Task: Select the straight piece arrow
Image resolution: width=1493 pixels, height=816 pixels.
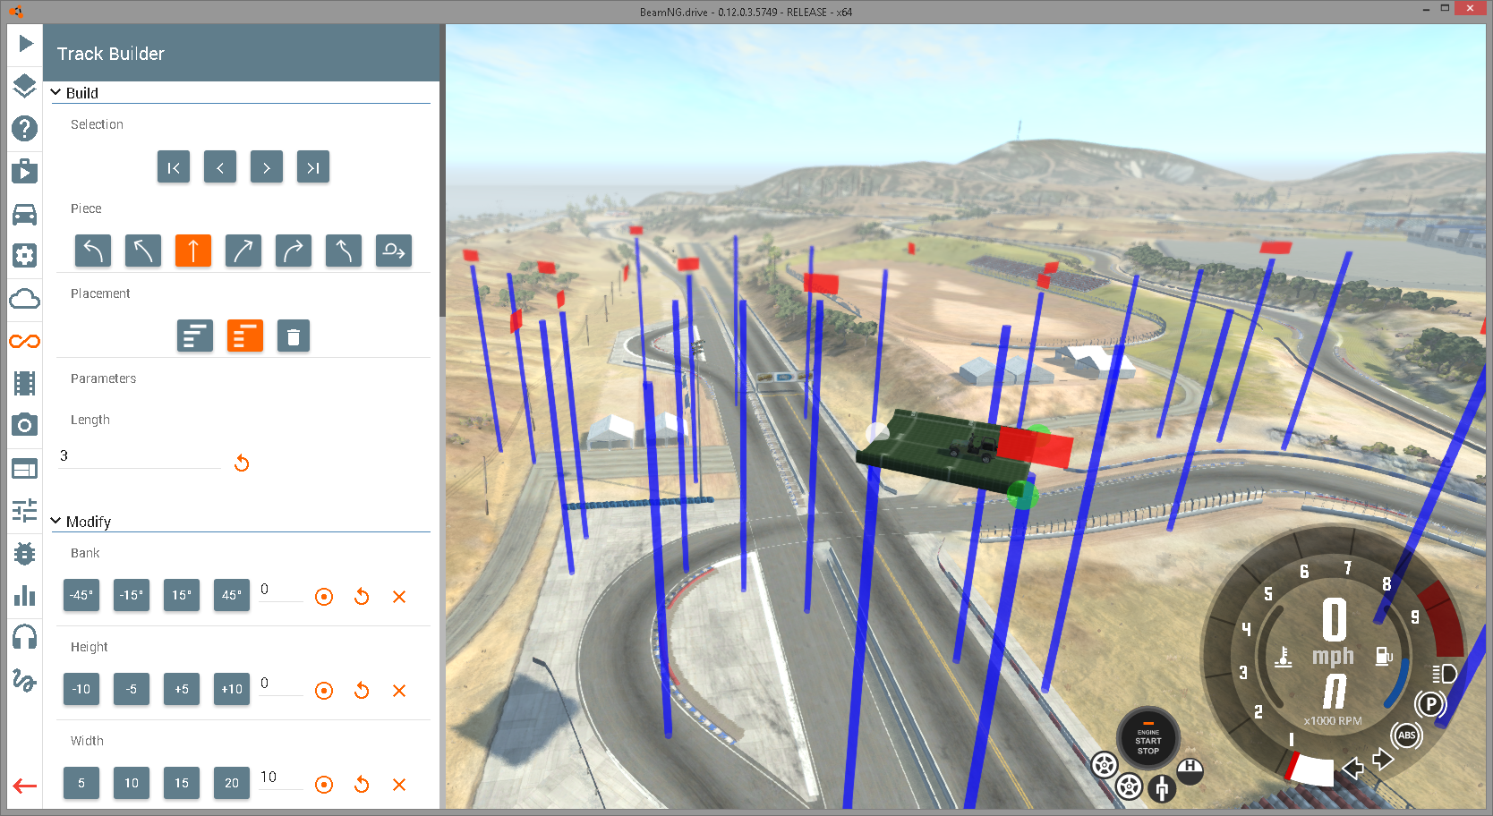Action: click(x=193, y=251)
